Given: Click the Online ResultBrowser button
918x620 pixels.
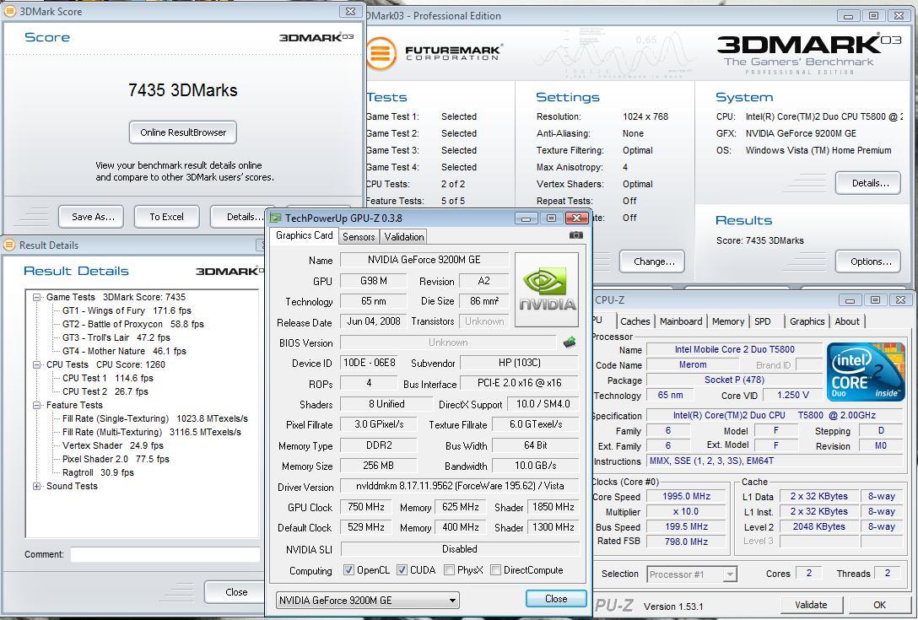Looking at the screenshot, I should 182,132.
